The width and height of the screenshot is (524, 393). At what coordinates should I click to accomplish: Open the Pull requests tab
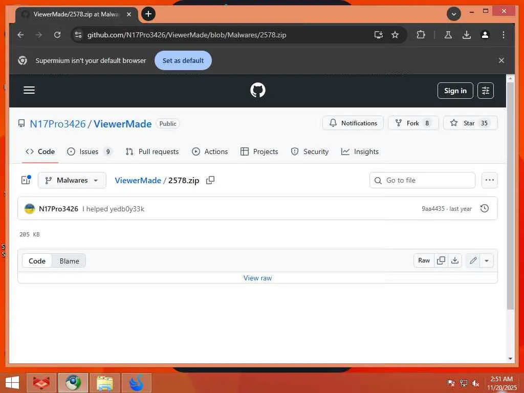tap(152, 151)
